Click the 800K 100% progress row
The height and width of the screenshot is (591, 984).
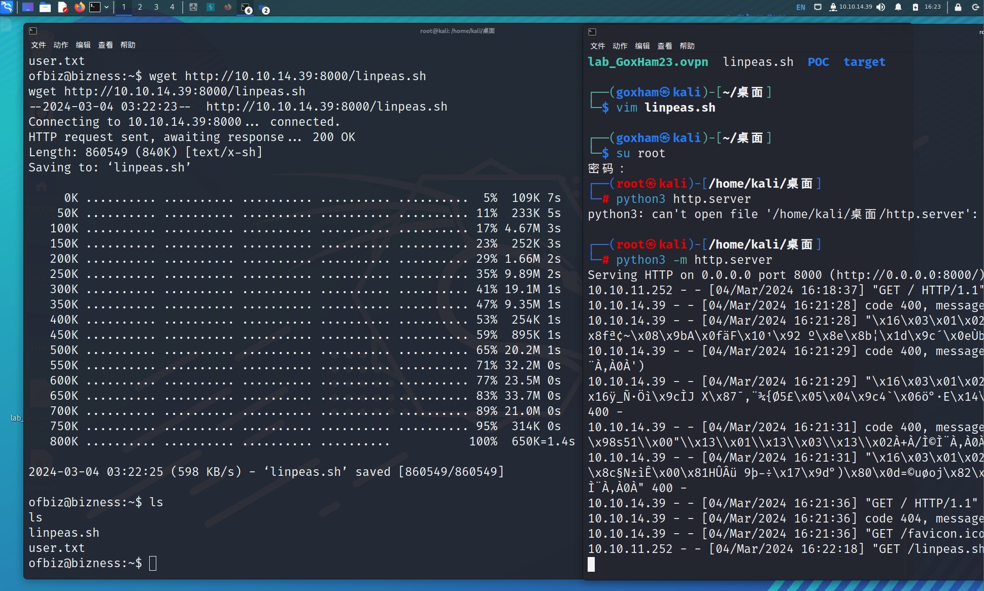pos(312,441)
